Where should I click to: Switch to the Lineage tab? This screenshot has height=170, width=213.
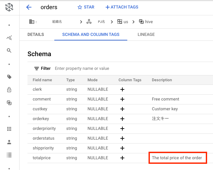146,35
